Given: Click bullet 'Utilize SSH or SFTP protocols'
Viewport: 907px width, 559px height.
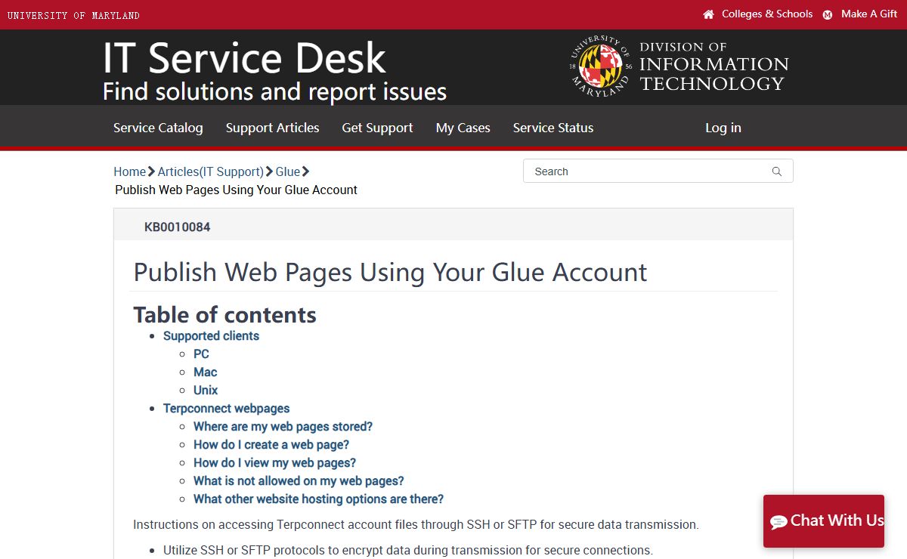Looking at the screenshot, I should coord(408,550).
